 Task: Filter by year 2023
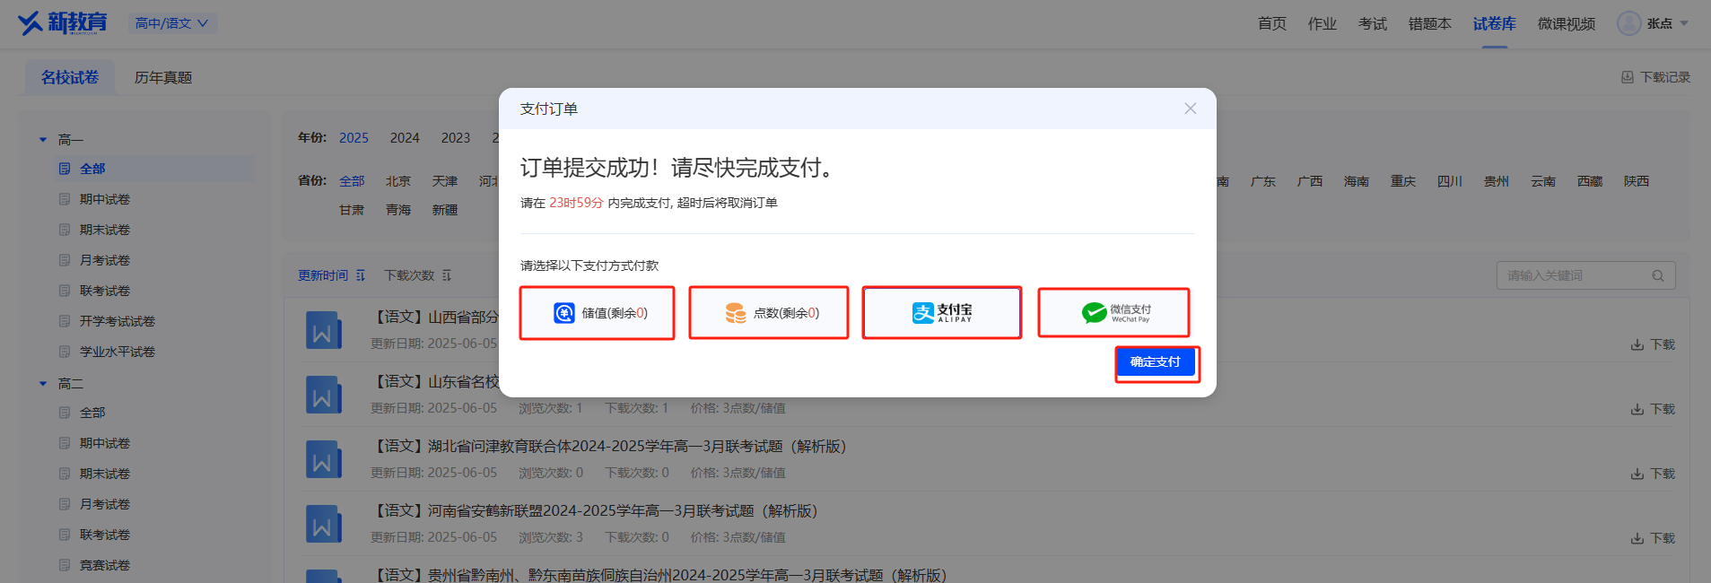(456, 138)
